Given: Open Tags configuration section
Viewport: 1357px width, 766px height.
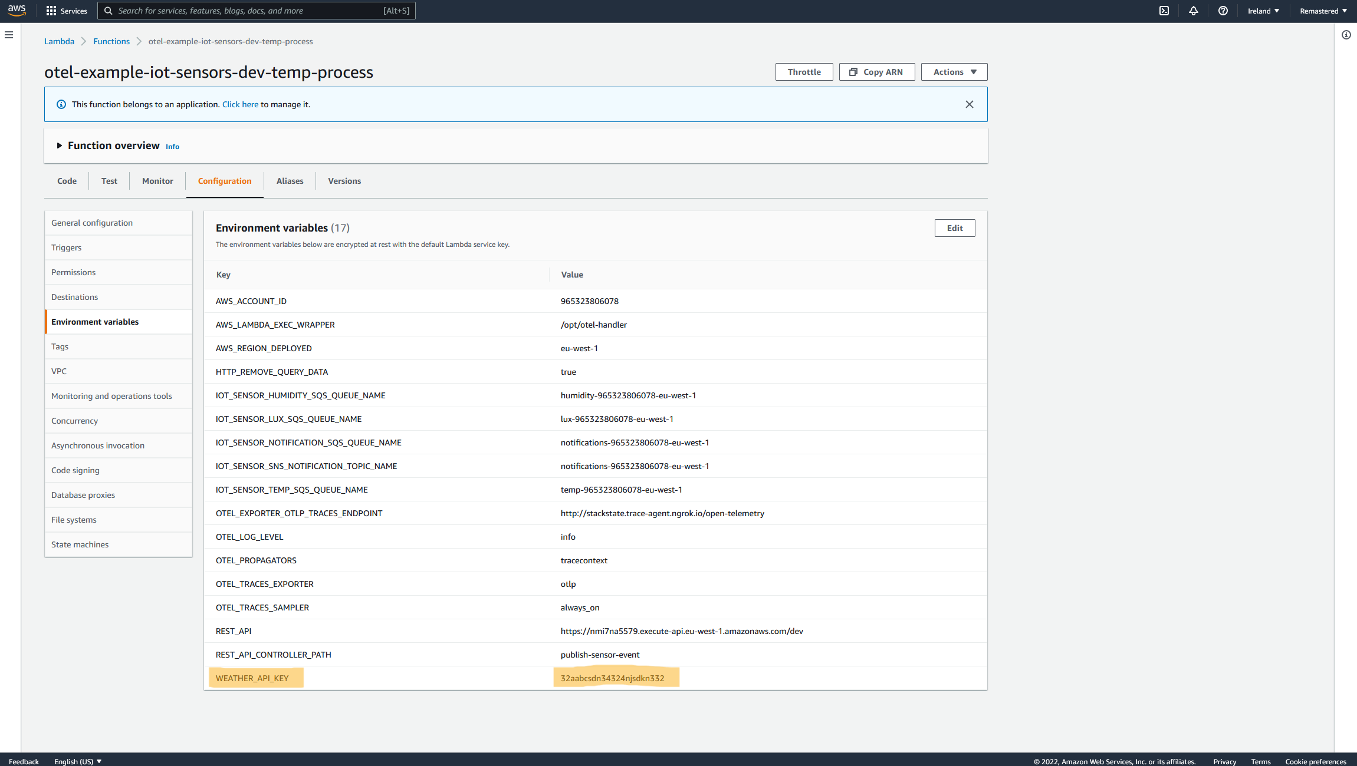Looking at the screenshot, I should tap(119, 346).
